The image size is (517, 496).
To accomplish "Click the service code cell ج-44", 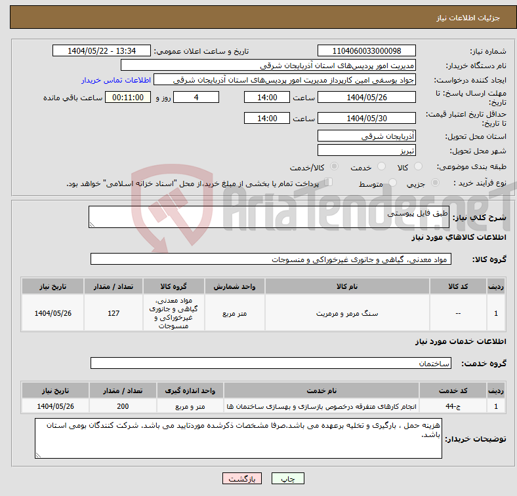I will tap(453, 406).
